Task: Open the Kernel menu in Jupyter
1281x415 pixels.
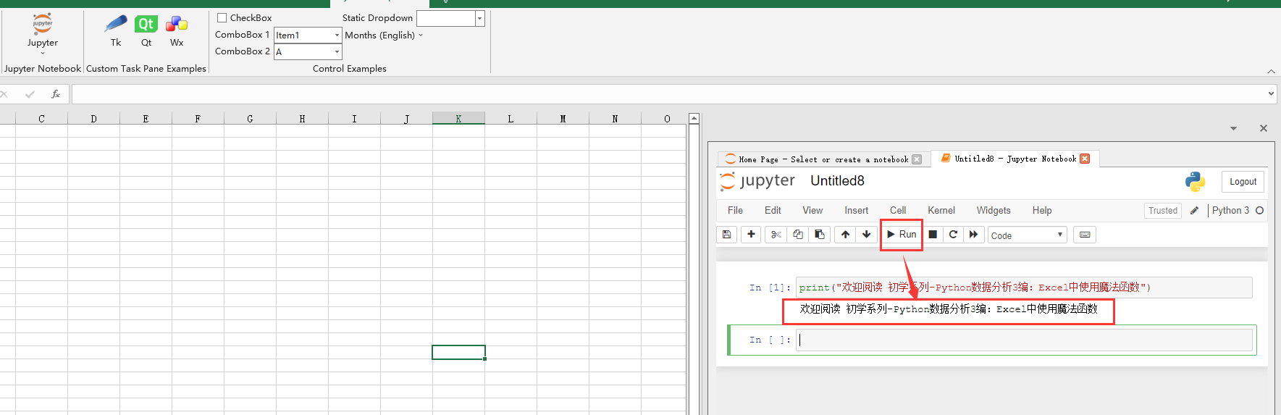Action: click(x=941, y=211)
